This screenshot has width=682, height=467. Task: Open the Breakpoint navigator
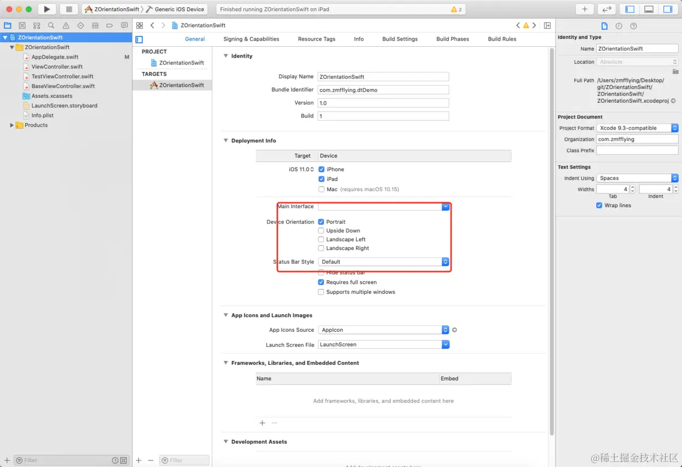(x=109, y=25)
